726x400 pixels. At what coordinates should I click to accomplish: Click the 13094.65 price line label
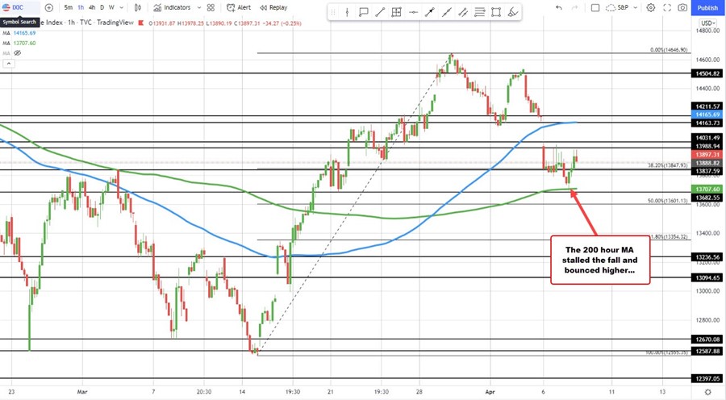(x=707, y=277)
